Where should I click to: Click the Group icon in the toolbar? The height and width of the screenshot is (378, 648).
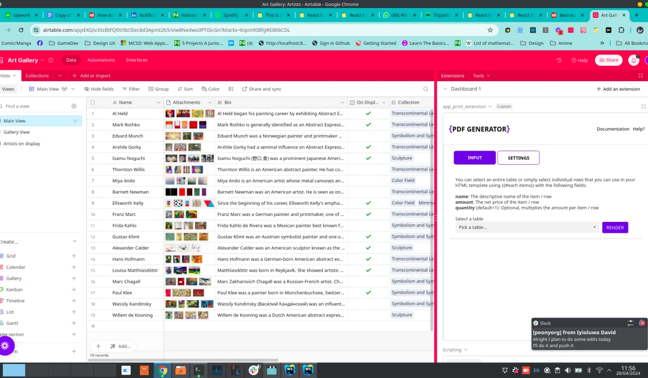[159, 89]
